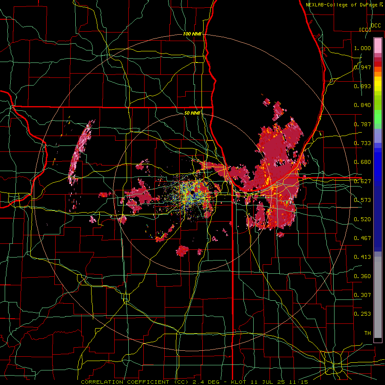Image resolution: width=385 pixels, height=385 pixels.
Task: Click the 0.947 scale value
Action: (362, 67)
